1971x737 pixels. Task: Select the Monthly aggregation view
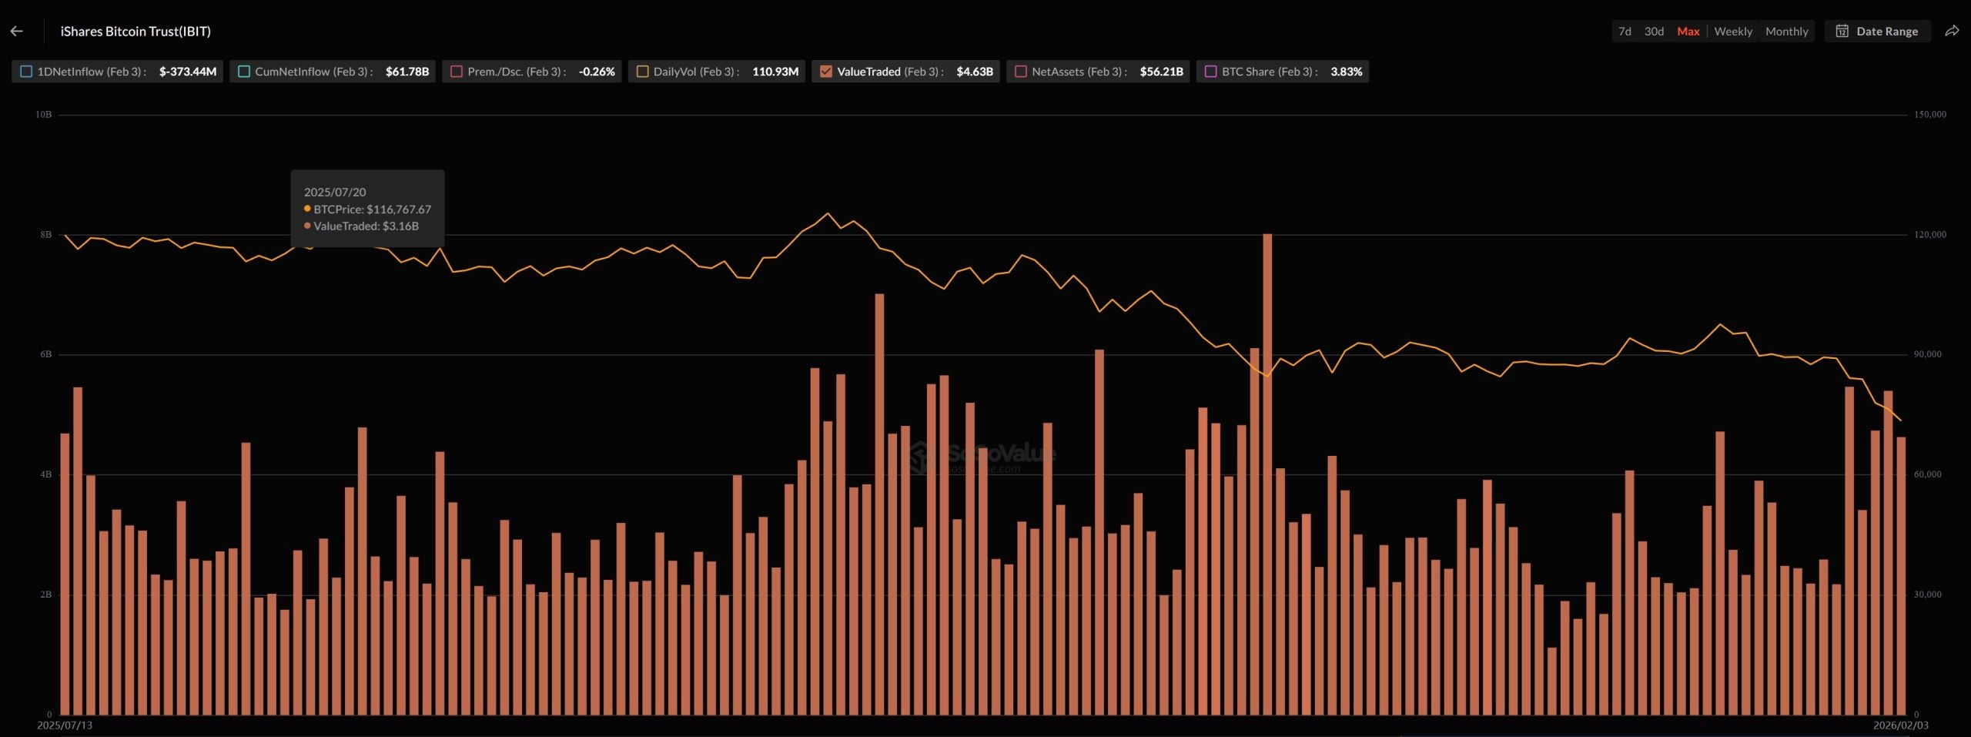pos(1786,32)
